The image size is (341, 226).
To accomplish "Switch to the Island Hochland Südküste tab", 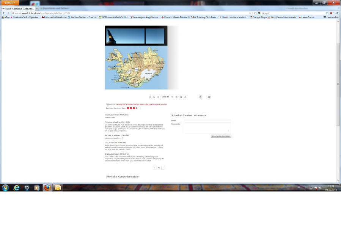I will pos(18,9).
